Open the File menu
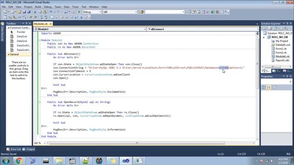This screenshot has width=294, height=165. click(4, 7)
